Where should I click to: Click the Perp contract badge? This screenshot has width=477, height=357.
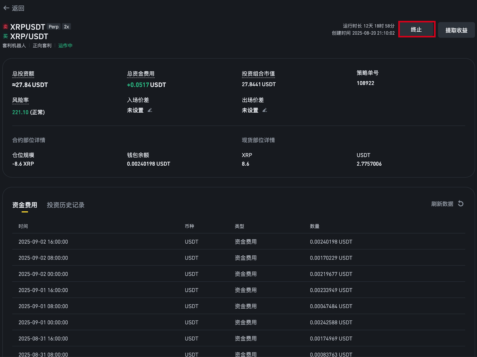click(x=54, y=27)
